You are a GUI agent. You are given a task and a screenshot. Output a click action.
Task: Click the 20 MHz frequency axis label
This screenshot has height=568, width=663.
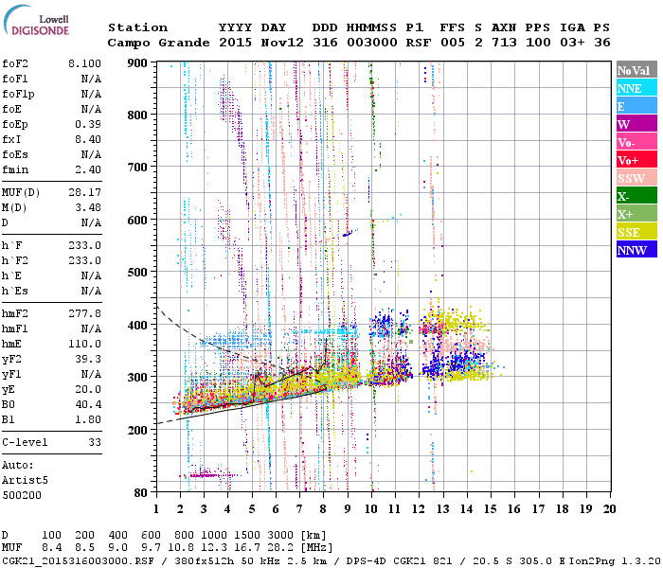[x=609, y=509]
